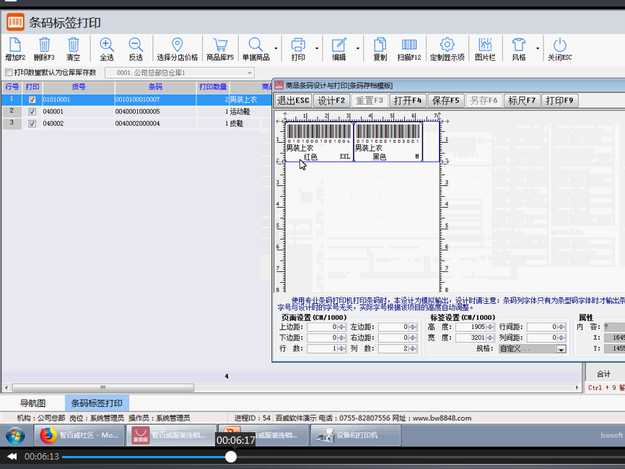Click the 风格 shirt style icon
The width and height of the screenshot is (625, 469).
(518, 45)
